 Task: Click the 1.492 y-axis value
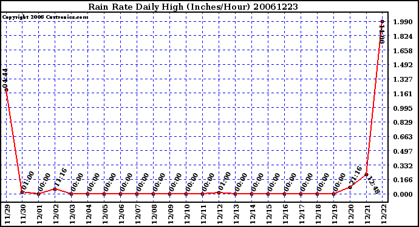pos(403,65)
